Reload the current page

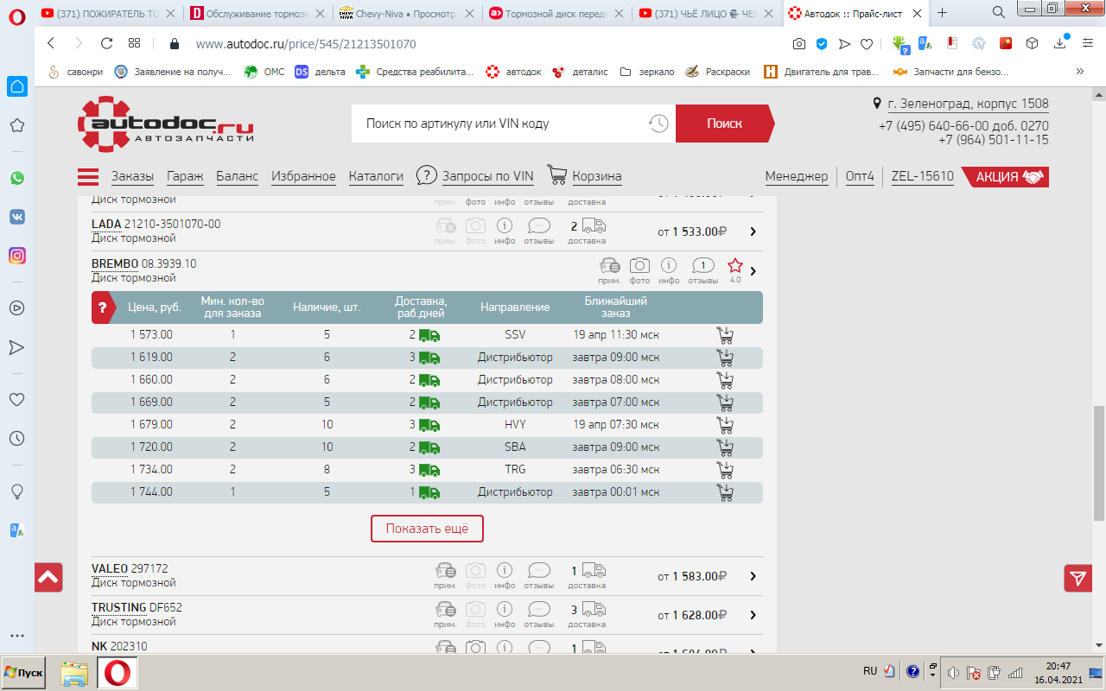pyautogui.click(x=106, y=43)
